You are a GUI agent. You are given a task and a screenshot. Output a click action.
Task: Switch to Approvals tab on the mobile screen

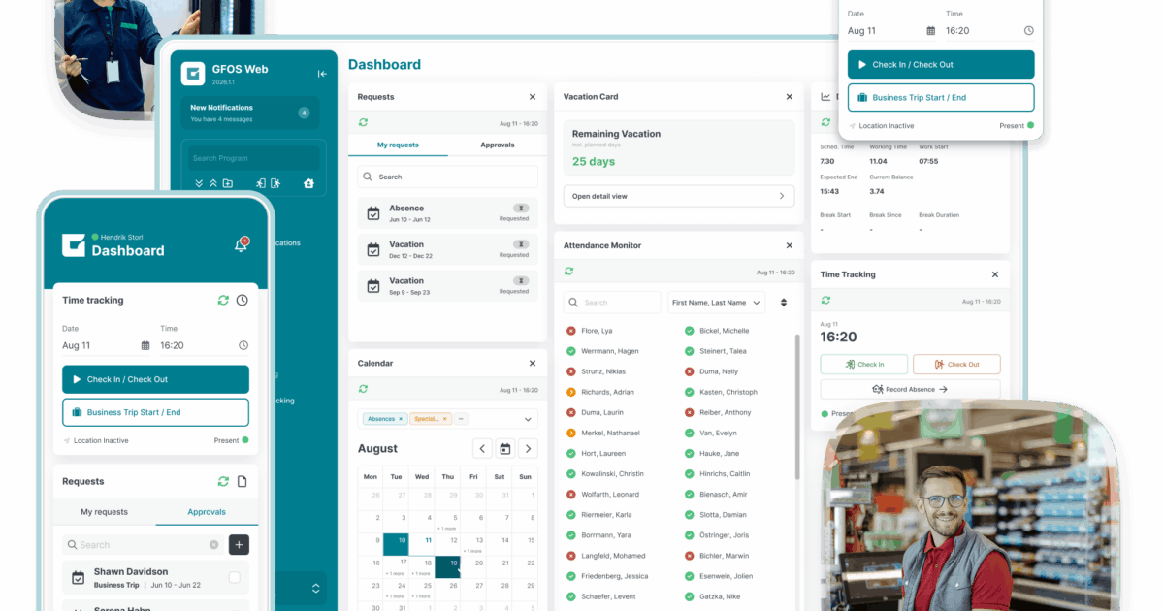[x=207, y=512]
